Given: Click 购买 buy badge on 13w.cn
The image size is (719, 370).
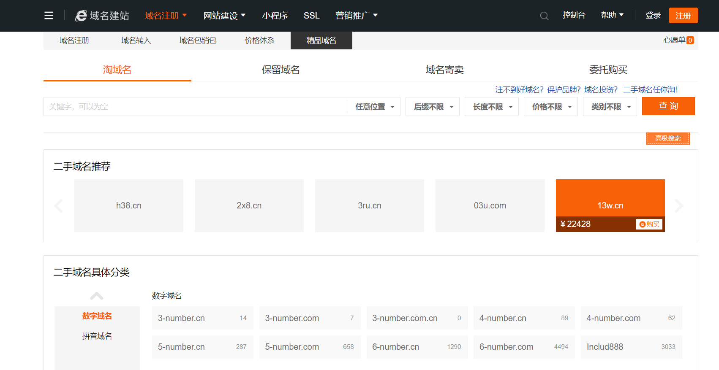Looking at the screenshot, I should point(649,224).
